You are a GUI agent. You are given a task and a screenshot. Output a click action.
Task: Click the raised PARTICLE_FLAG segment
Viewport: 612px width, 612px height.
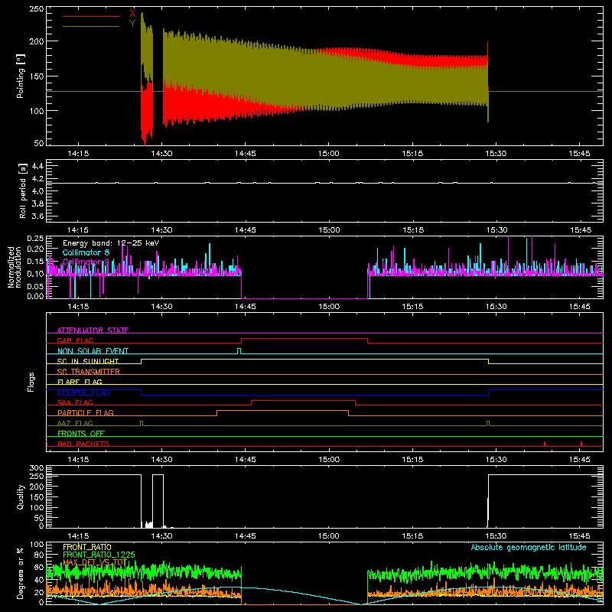[282, 411]
